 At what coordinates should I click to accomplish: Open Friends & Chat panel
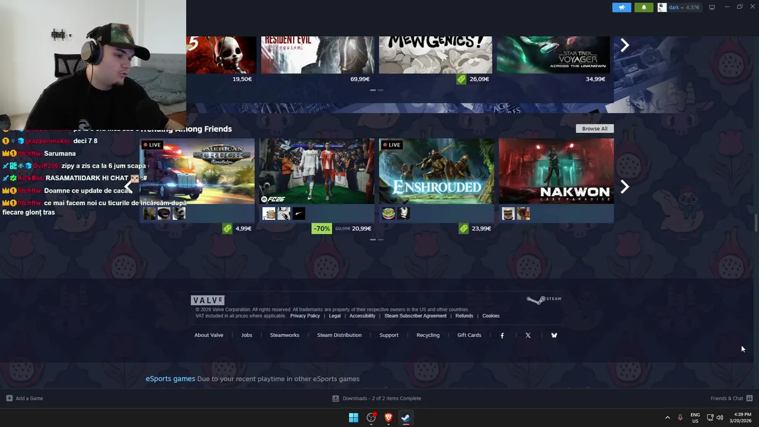731,399
